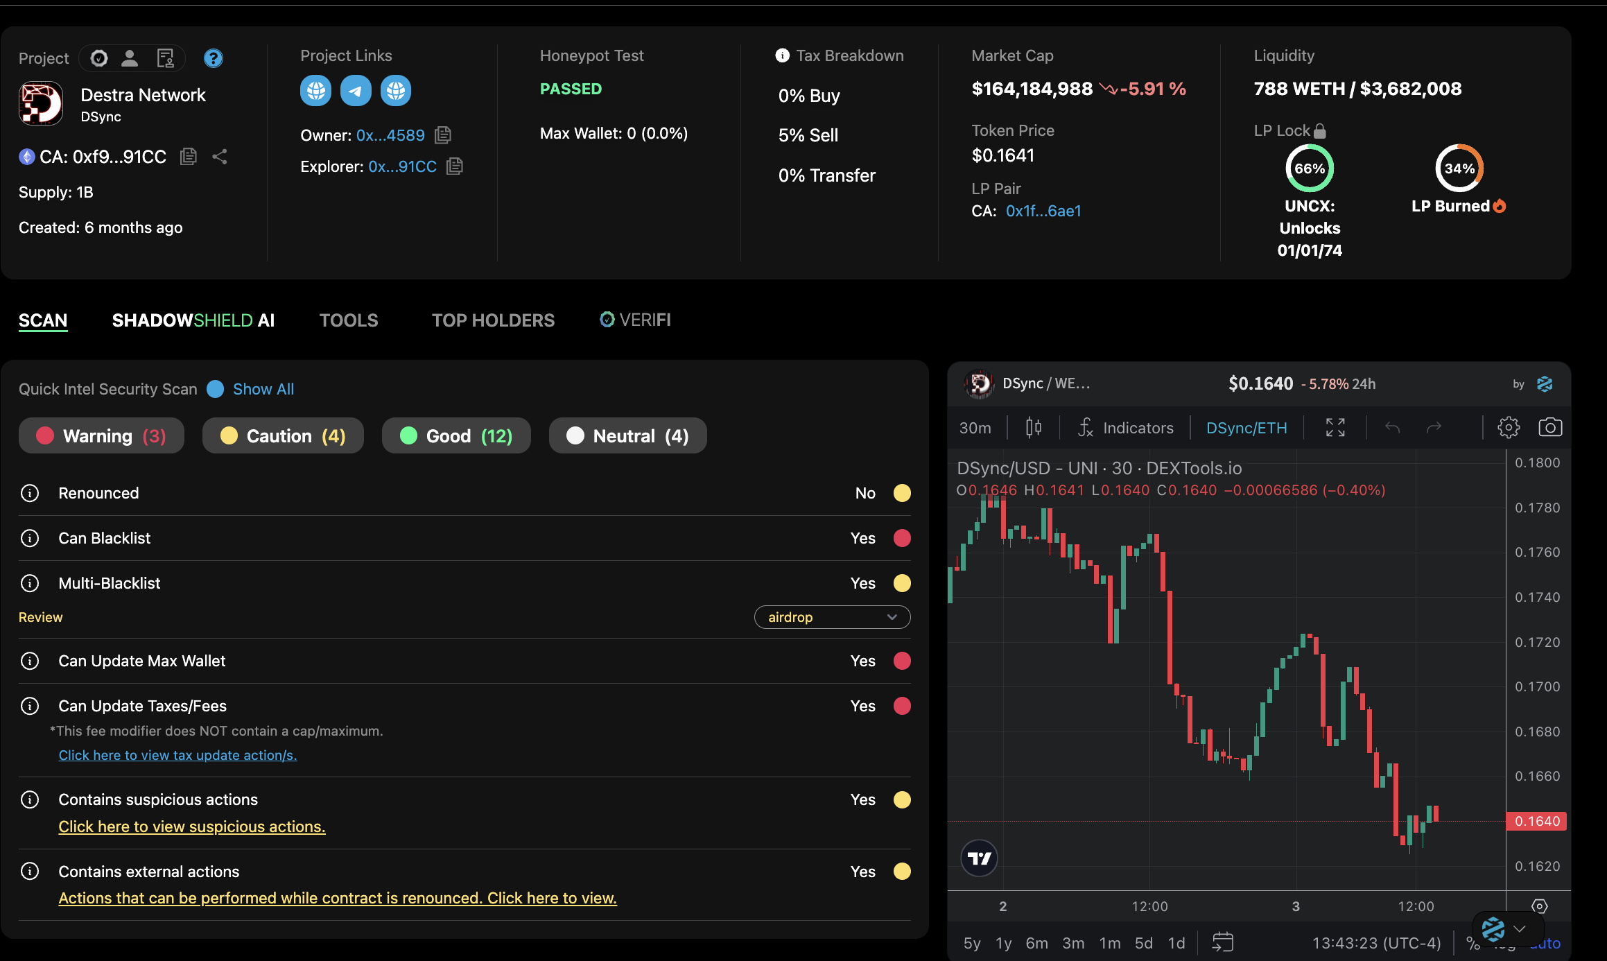Click the candlestick chart style icon
Screen dimensions: 1607x961
point(1034,428)
